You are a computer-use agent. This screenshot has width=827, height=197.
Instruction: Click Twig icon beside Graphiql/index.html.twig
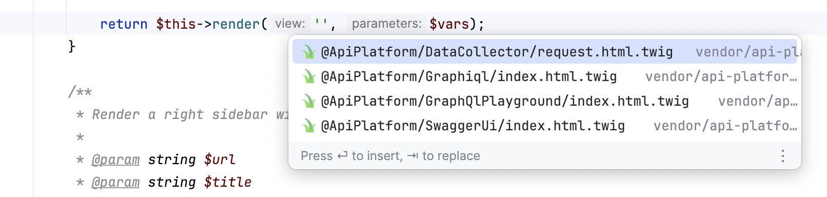308,76
